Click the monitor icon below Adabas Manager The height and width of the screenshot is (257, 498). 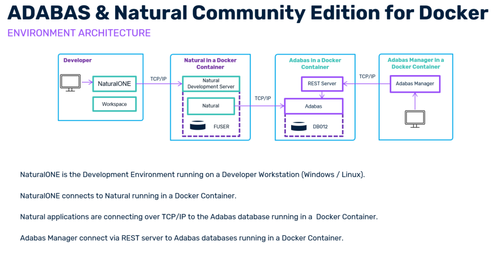click(x=415, y=119)
